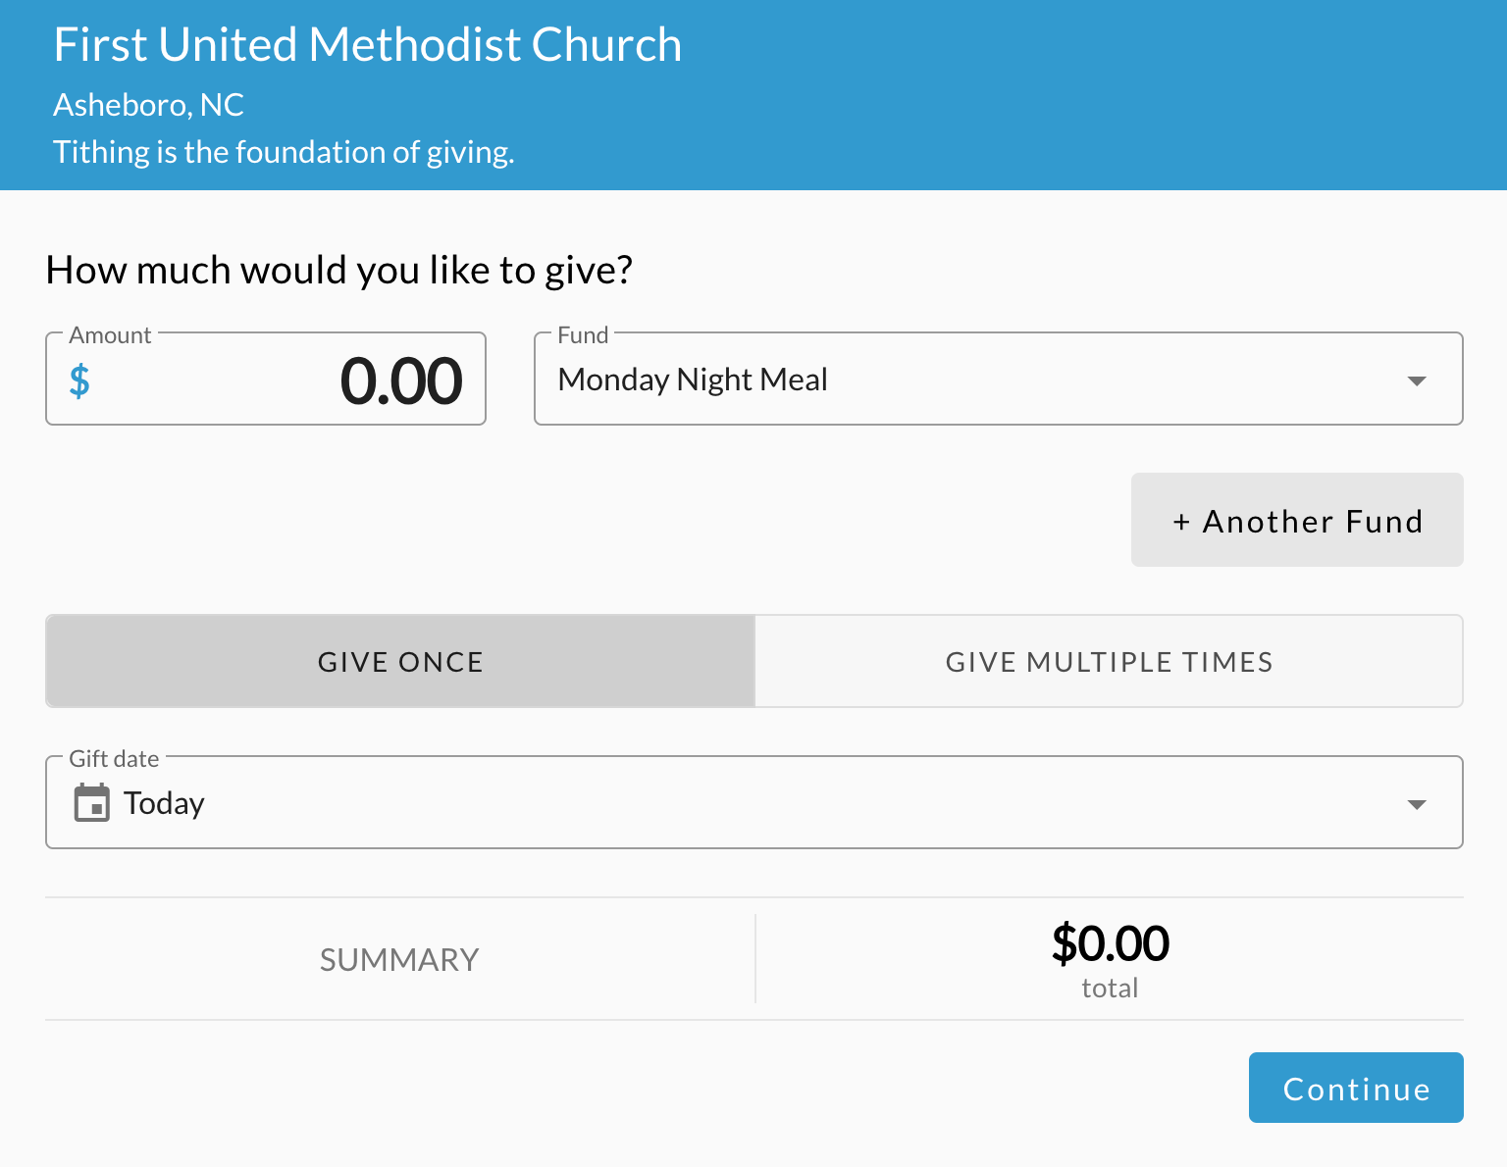Image resolution: width=1507 pixels, height=1167 pixels.
Task: Click the $0.00 total summary amount
Action: 1110,944
